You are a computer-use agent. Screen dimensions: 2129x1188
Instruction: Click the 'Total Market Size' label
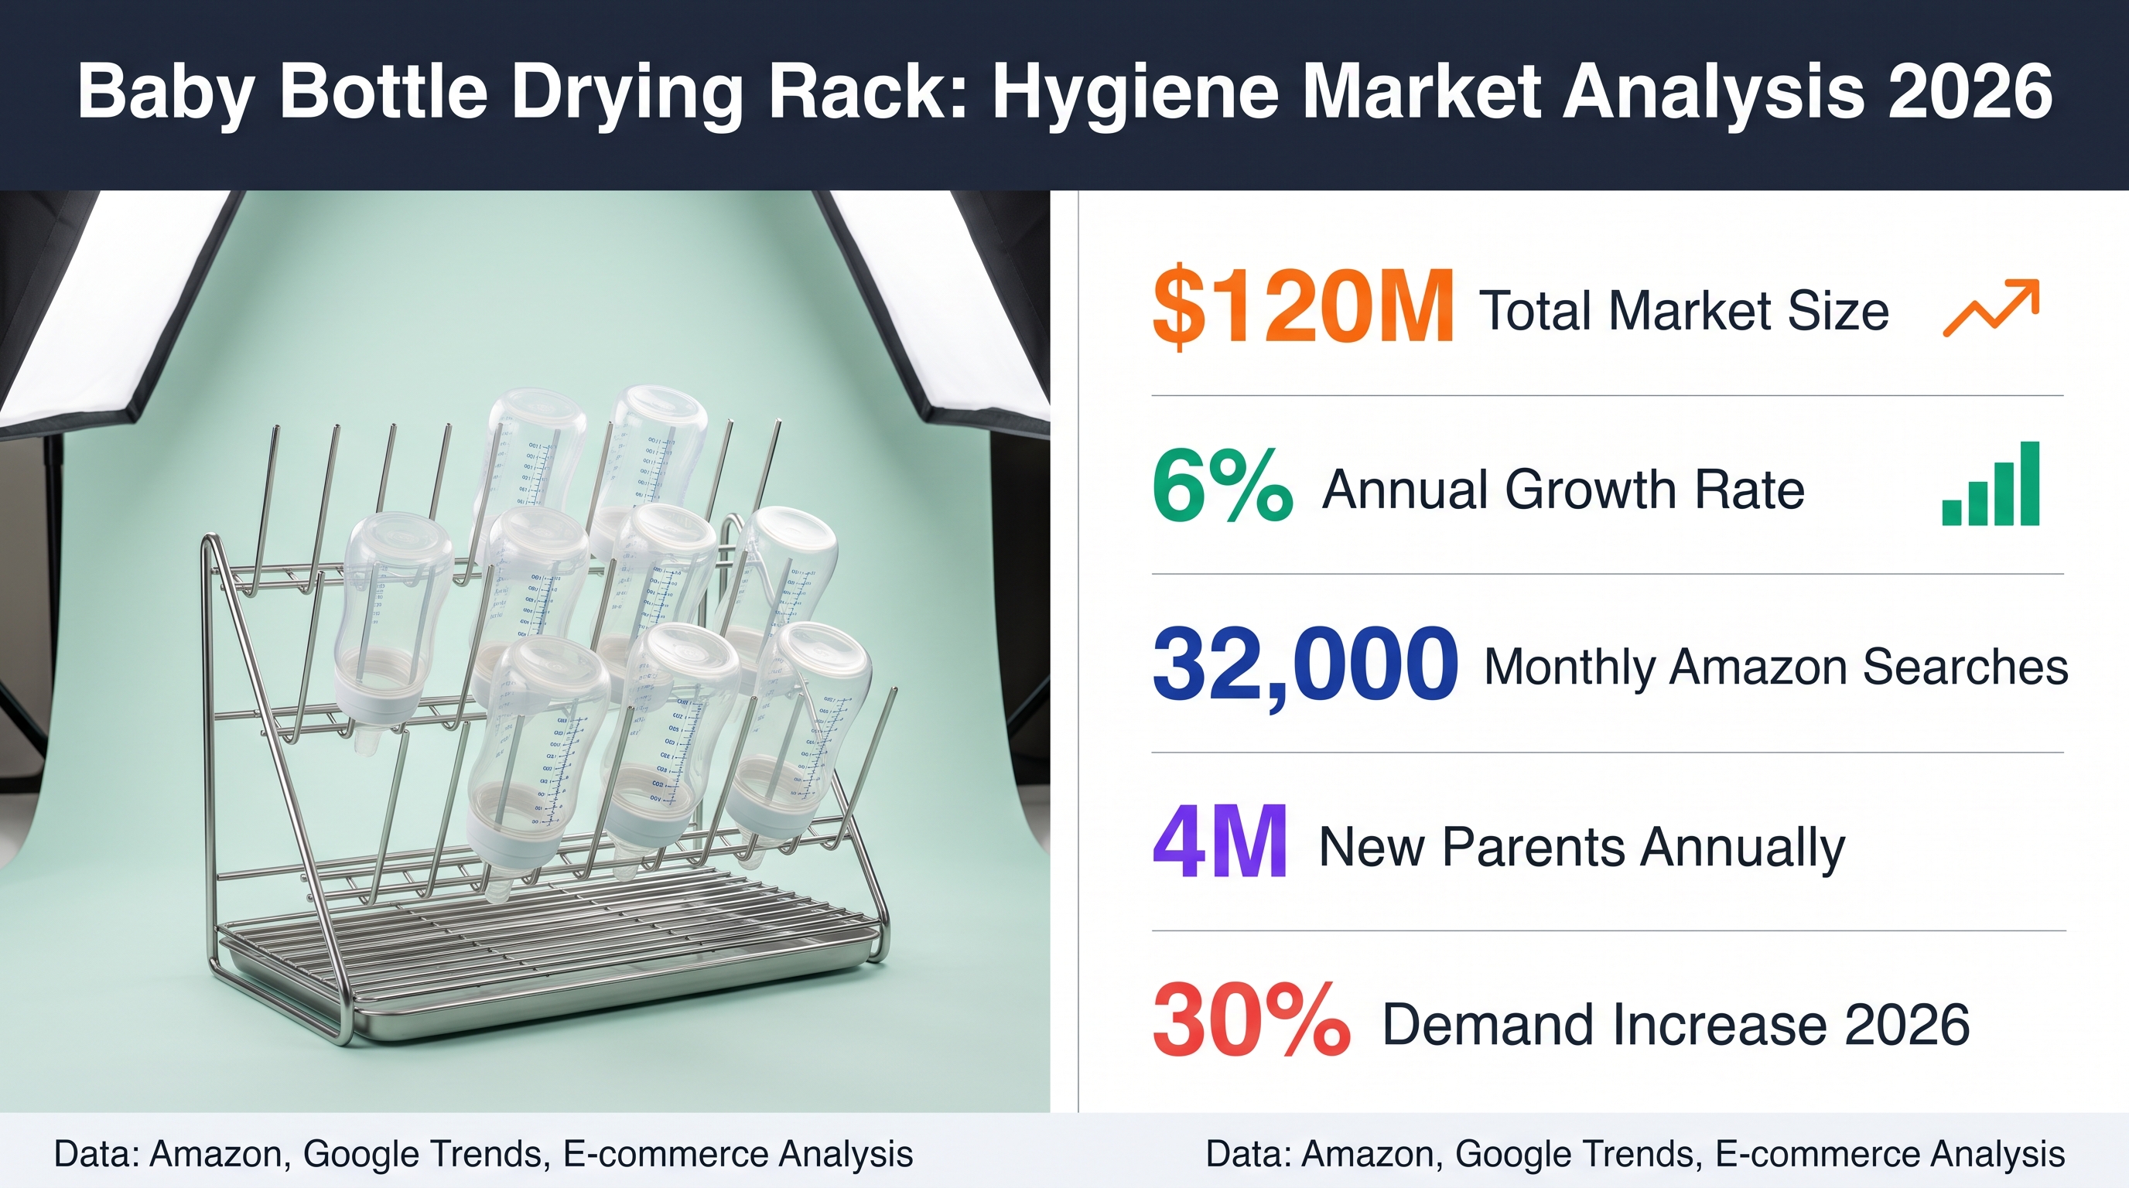point(1683,312)
